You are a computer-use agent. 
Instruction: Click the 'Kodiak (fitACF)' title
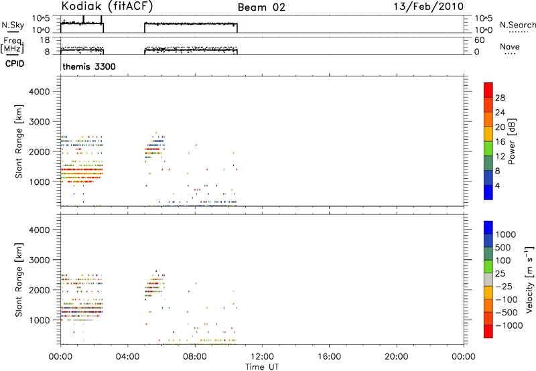(107, 7)
